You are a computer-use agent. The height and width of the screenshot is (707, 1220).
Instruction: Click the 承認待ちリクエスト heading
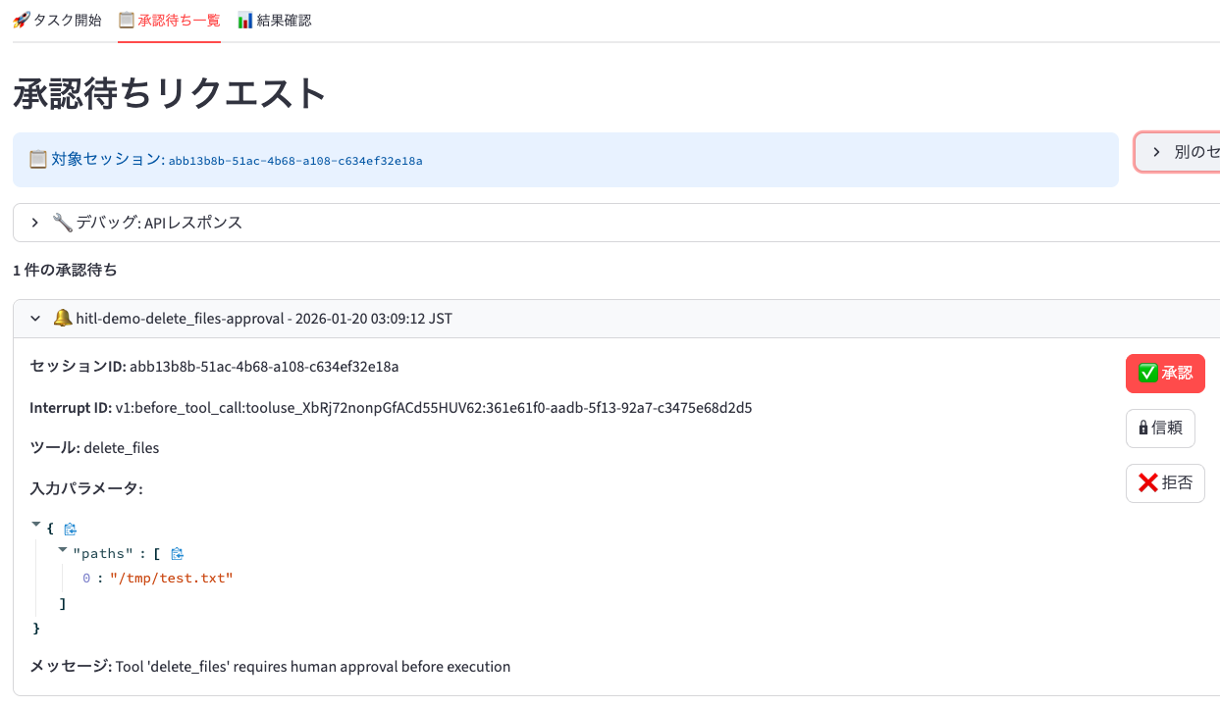coord(170,93)
